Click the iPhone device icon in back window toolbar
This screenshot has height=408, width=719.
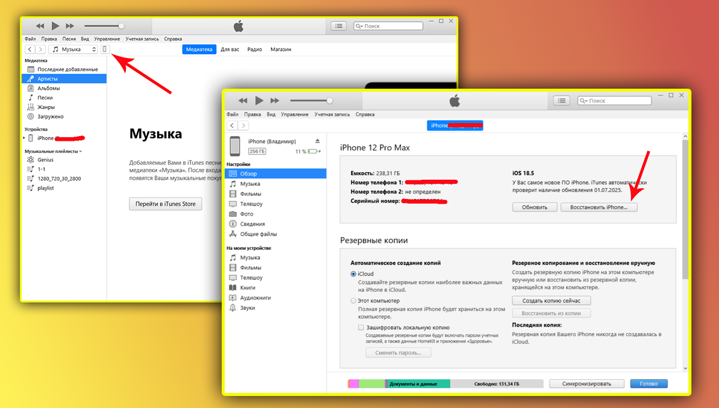[x=105, y=49]
